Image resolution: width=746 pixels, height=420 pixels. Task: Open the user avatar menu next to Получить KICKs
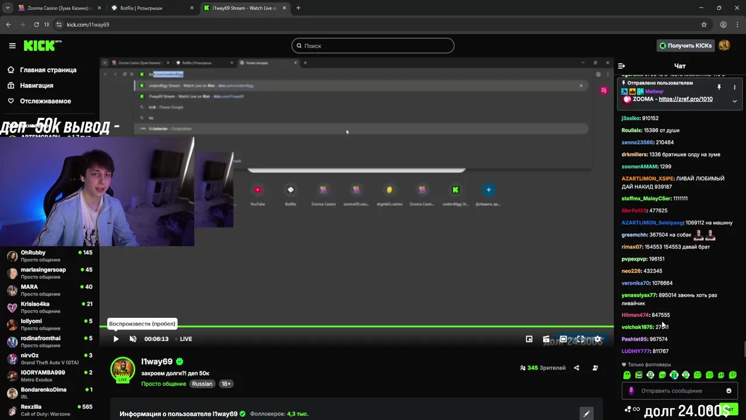tap(724, 45)
